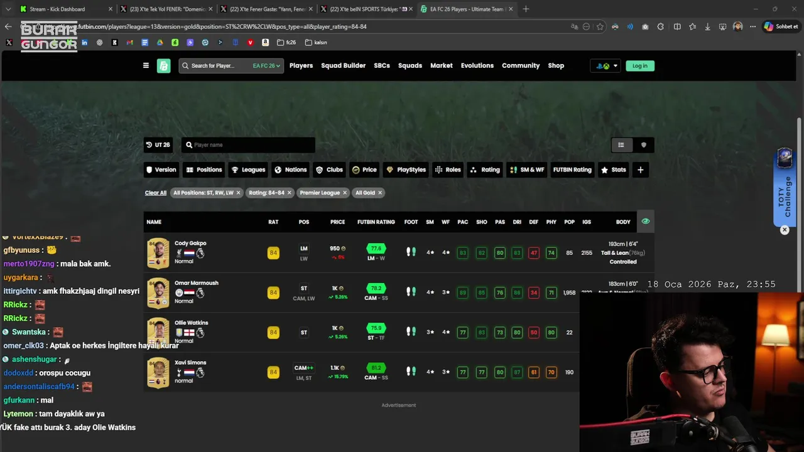Viewport: 804px width, 452px height.
Task: Click browser back arrow
Action: pyautogui.click(x=8, y=26)
